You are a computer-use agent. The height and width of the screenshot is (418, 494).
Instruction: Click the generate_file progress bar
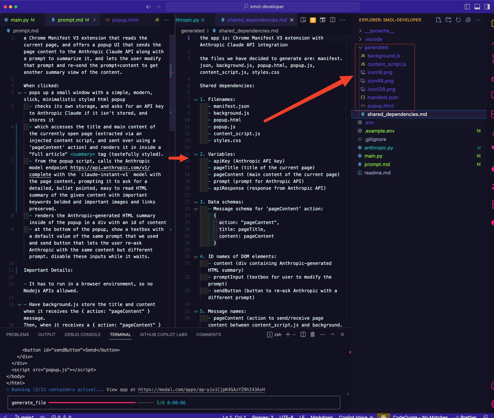(x=101, y=403)
